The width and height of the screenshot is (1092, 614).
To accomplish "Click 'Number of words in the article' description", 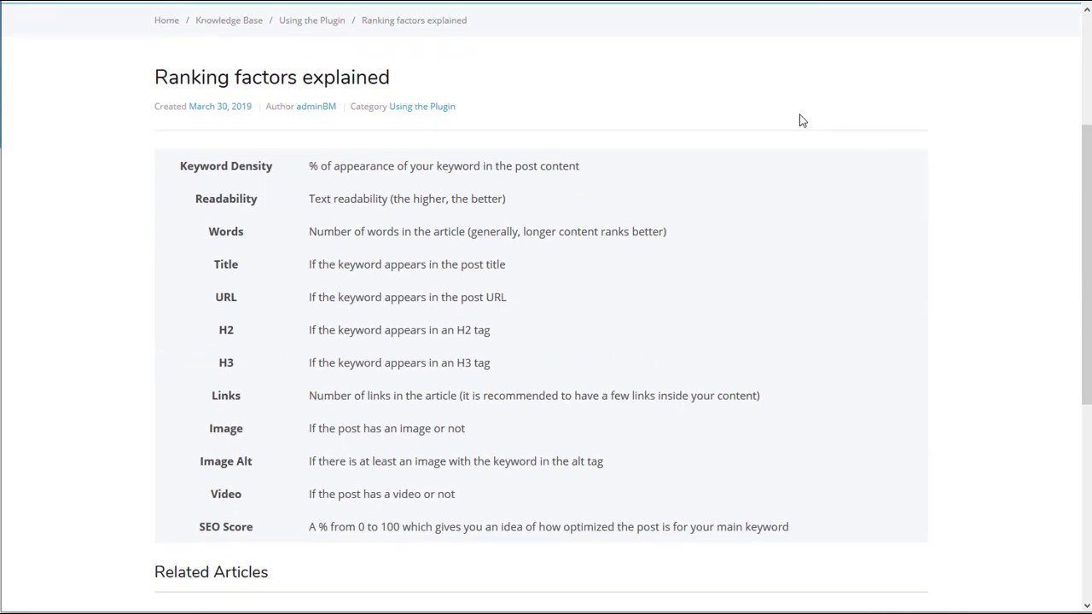I will tap(487, 232).
